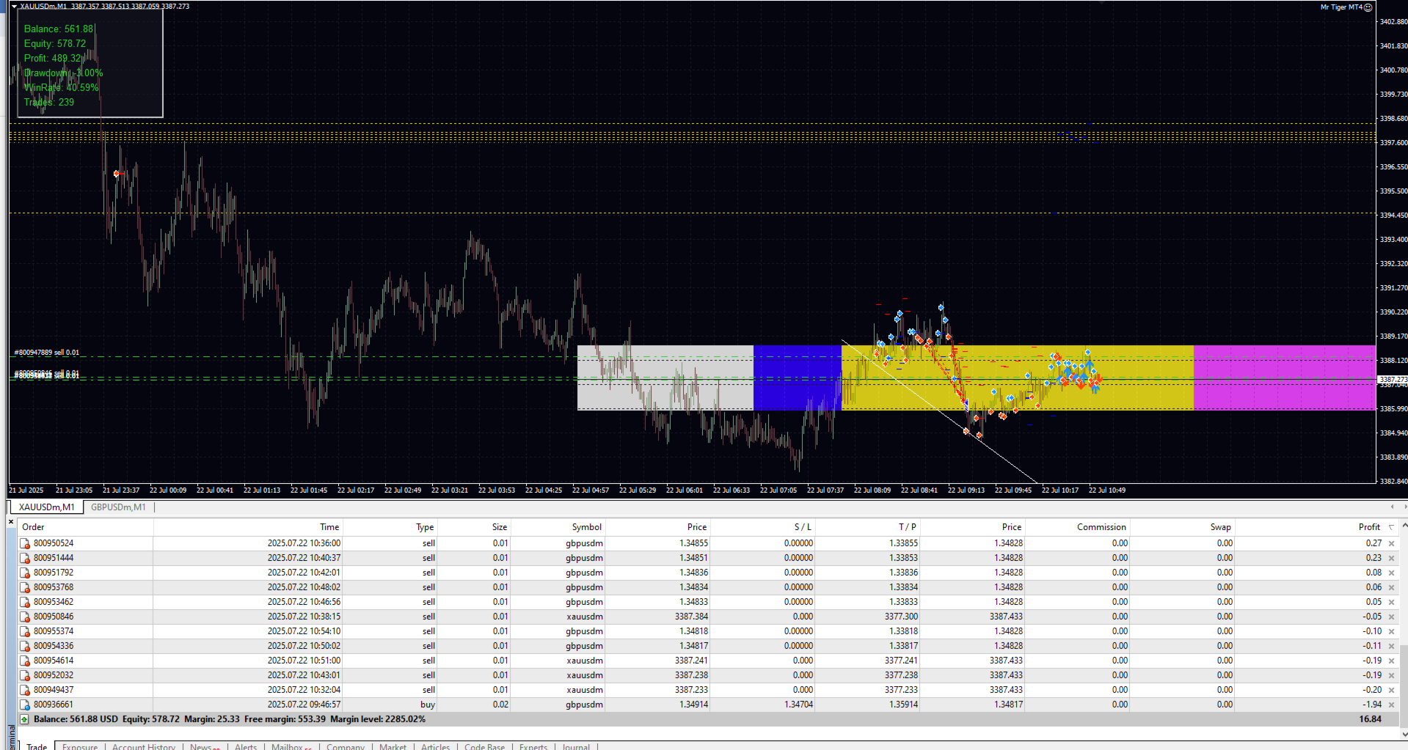1408x750 pixels.
Task: Click the terminal scrollbar up arrow
Action: point(1404,525)
